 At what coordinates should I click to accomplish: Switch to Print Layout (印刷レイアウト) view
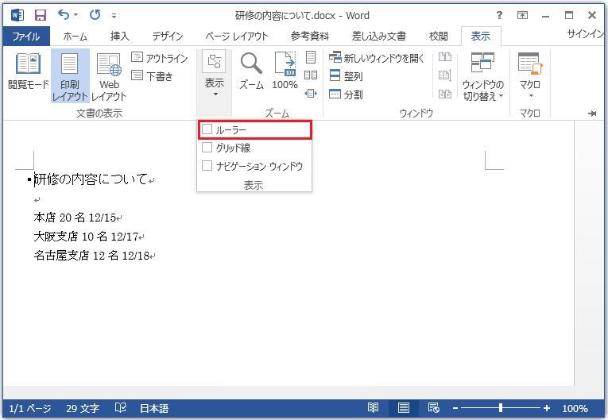click(x=70, y=74)
